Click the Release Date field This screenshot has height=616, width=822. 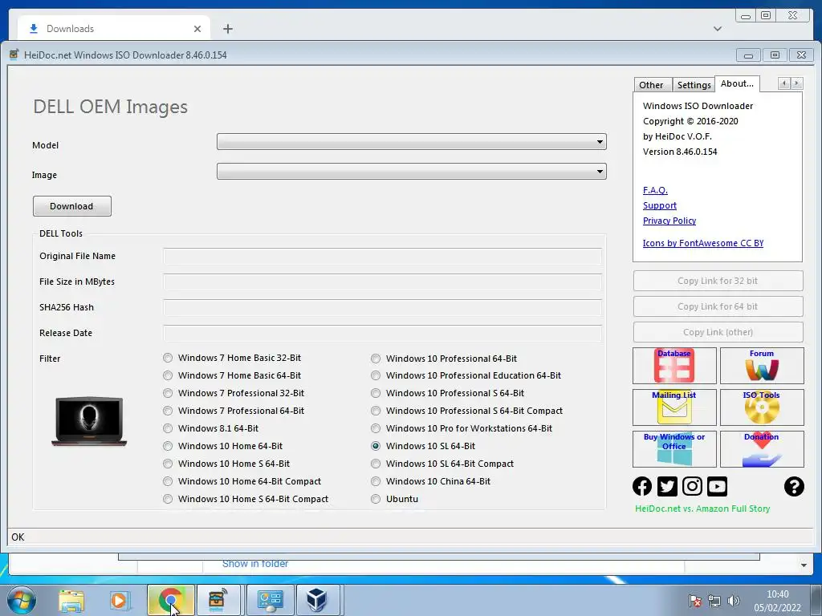point(382,333)
